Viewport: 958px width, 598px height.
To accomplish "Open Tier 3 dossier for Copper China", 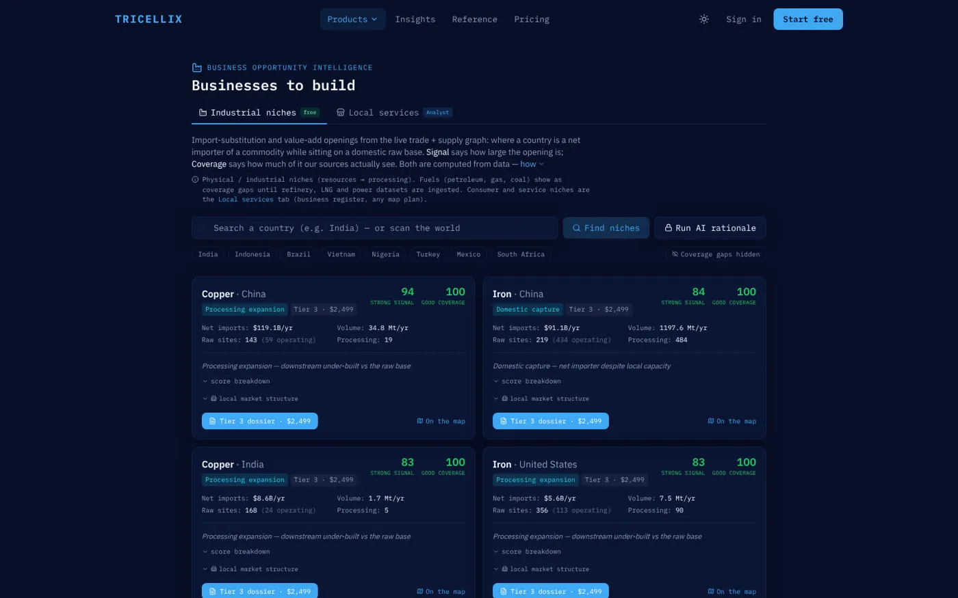I will point(260,421).
